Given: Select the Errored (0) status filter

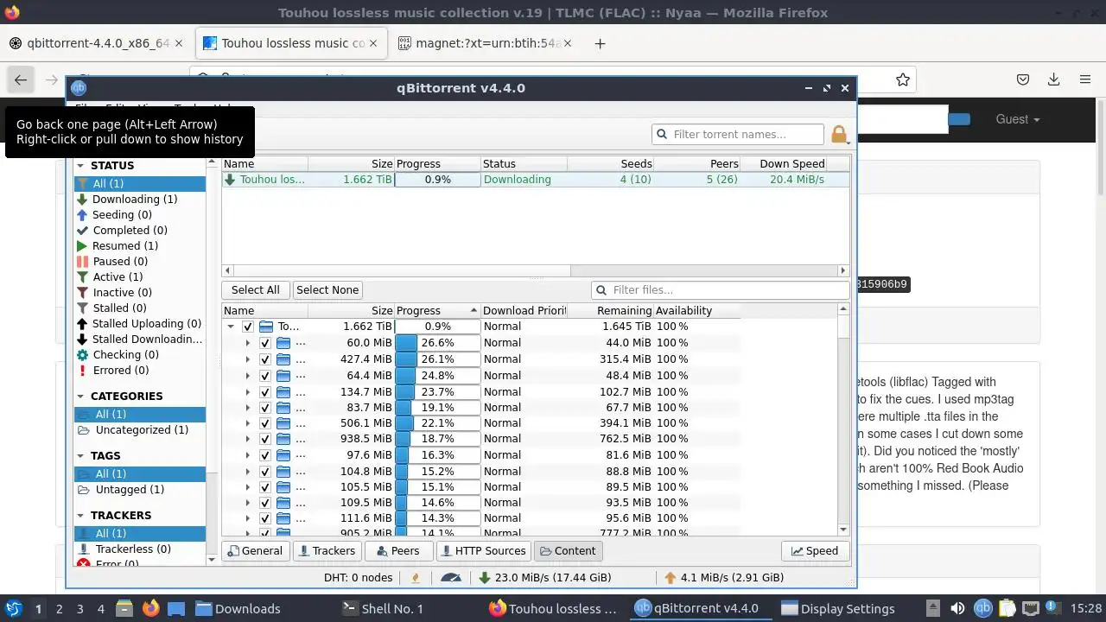Looking at the screenshot, I should point(140,370).
